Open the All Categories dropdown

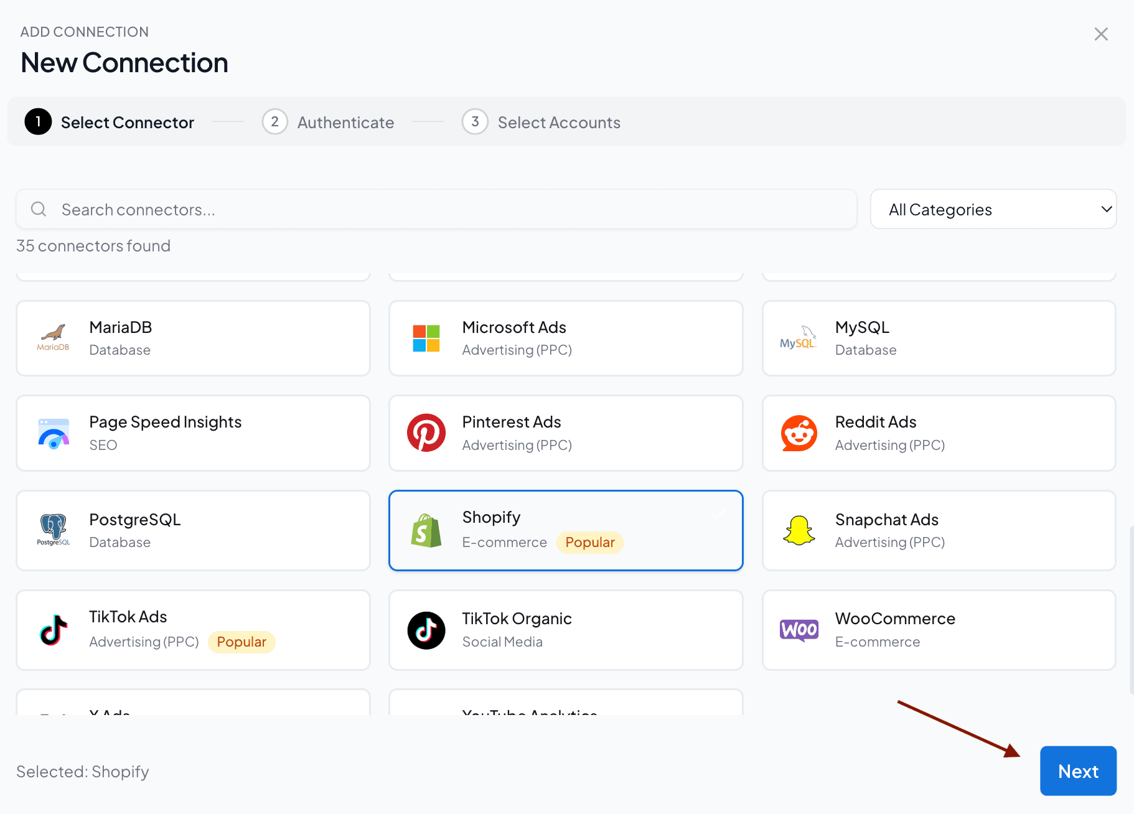click(993, 209)
